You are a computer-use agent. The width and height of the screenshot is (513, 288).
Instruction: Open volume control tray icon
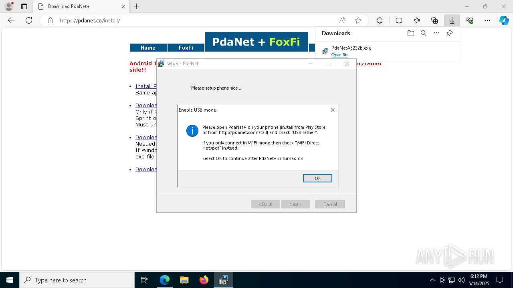click(461, 280)
